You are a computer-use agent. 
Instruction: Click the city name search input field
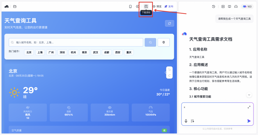point(76,42)
